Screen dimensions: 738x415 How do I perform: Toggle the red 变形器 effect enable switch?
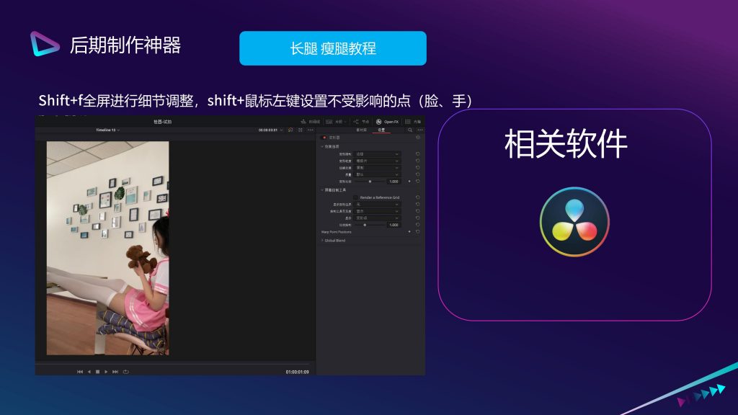pos(324,138)
